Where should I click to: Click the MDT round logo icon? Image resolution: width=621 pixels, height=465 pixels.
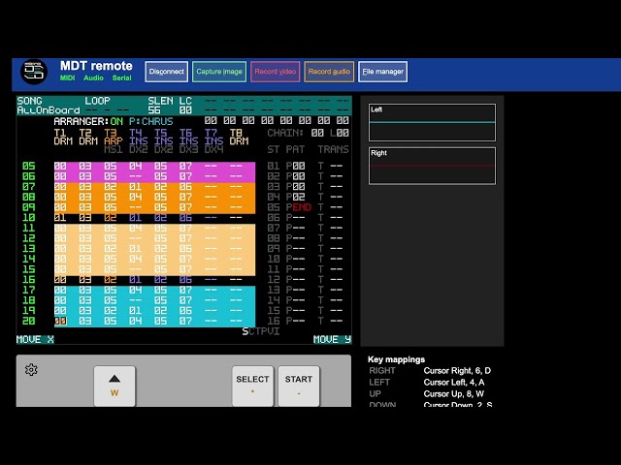click(34, 72)
